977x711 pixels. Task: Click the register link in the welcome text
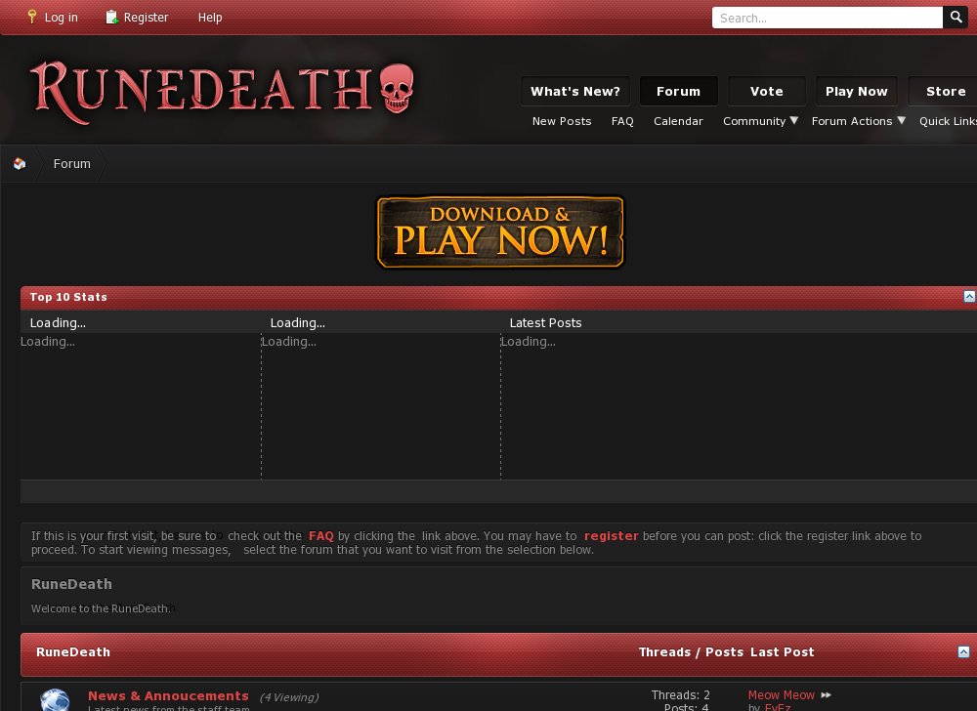tap(611, 535)
